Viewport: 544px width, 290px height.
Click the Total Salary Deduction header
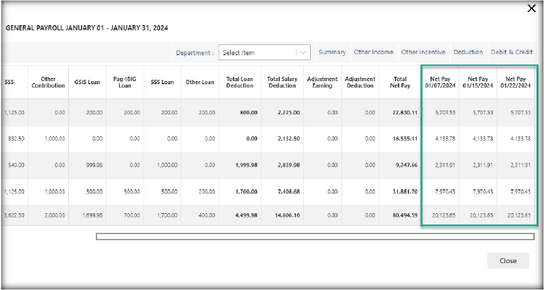[282, 82]
